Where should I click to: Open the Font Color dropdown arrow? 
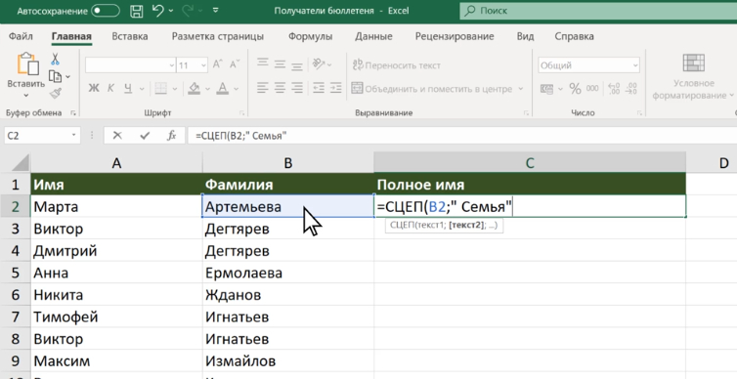236,88
